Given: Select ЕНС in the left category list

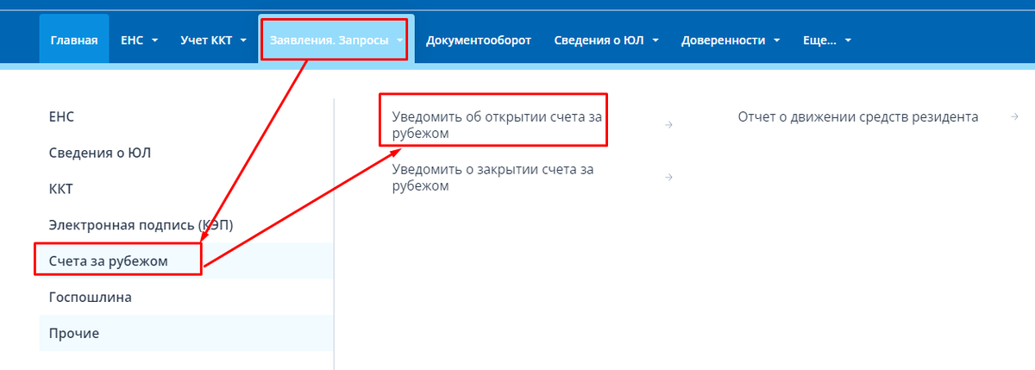Looking at the screenshot, I should (x=186, y=117).
